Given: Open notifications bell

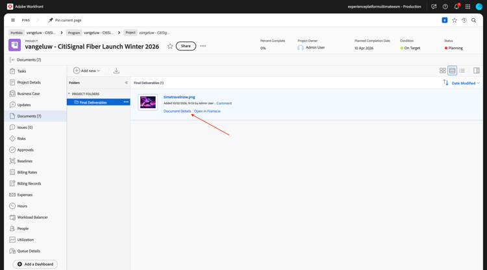Looking at the screenshot, I should (x=456, y=6).
